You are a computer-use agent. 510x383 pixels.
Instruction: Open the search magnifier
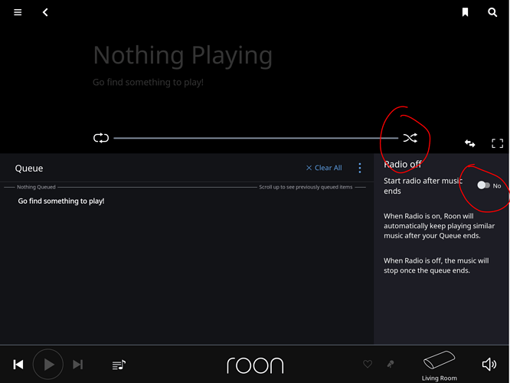(x=492, y=12)
